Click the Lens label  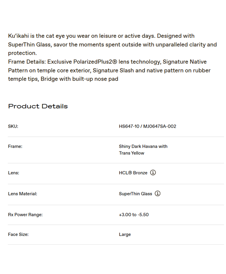coord(14,173)
